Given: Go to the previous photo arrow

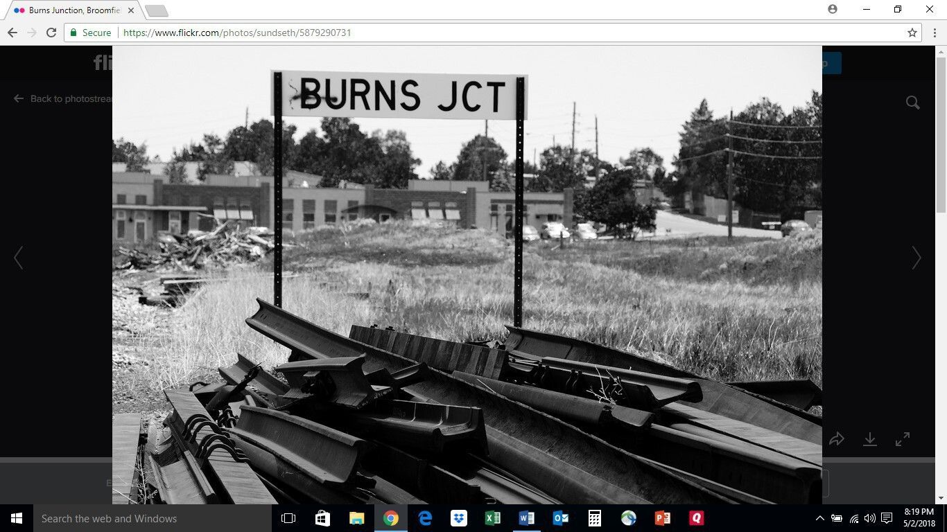Looking at the screenshot, I should 19,258.
